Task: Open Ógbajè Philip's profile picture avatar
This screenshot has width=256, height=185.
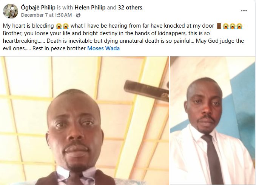Action: (11, 11)
